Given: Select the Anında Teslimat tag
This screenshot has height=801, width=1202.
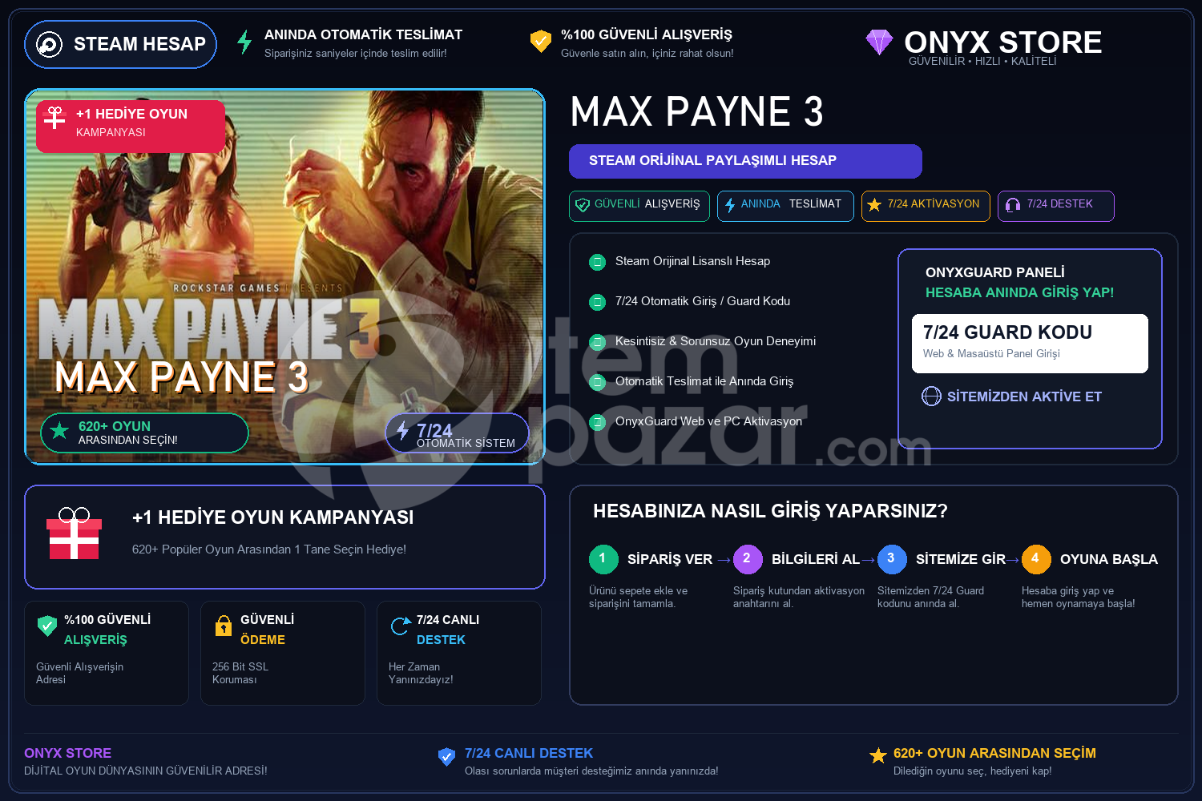Looking at the screenshot, I should tap(785, 206).
